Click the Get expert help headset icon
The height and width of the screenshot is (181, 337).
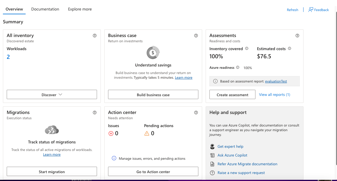pos(212,147)
